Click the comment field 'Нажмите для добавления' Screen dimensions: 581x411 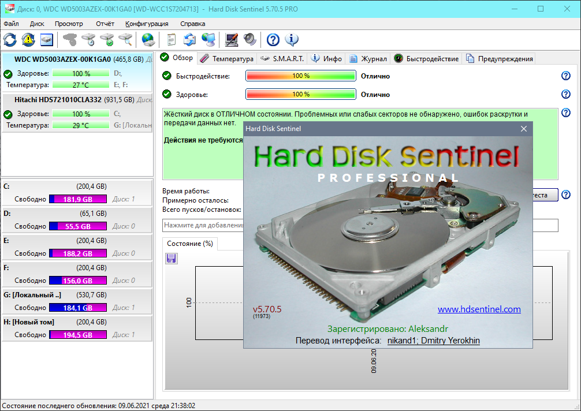point(203,225)
